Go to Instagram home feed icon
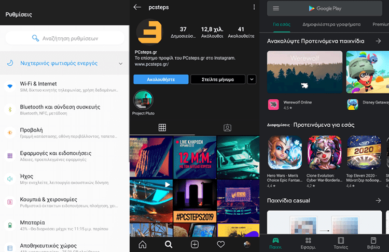Screen dimensions: 389x252 point(143,245)
